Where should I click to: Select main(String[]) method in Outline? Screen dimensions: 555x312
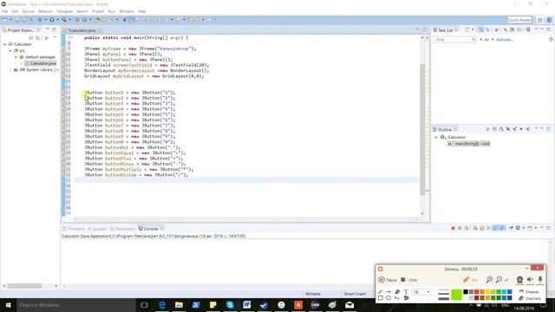(468, 144)
